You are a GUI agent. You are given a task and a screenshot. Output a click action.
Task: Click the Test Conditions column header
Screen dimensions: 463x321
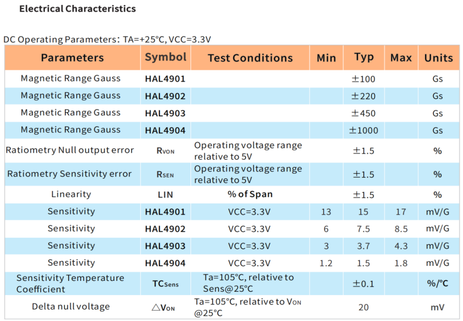tap(250, 58)
